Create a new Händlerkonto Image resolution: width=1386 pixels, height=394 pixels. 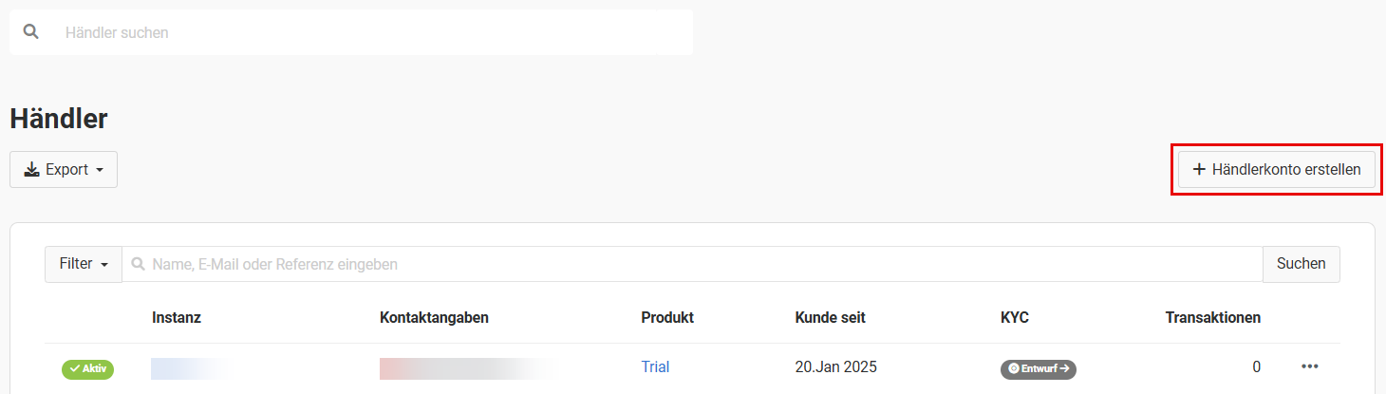(x=1277, y=170)
